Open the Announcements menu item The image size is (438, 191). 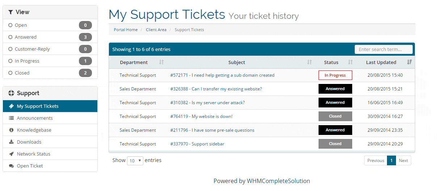[35, 118]
